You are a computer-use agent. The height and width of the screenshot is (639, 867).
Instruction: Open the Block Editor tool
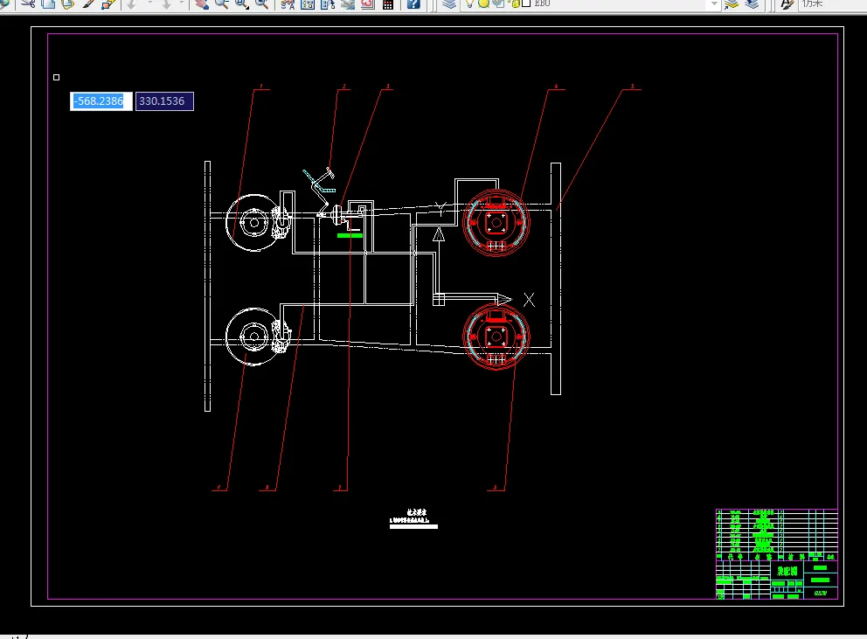click(x=108, y=3)
